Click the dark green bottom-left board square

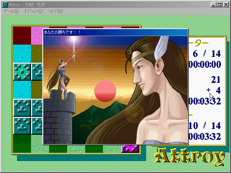tap(22, 144)
